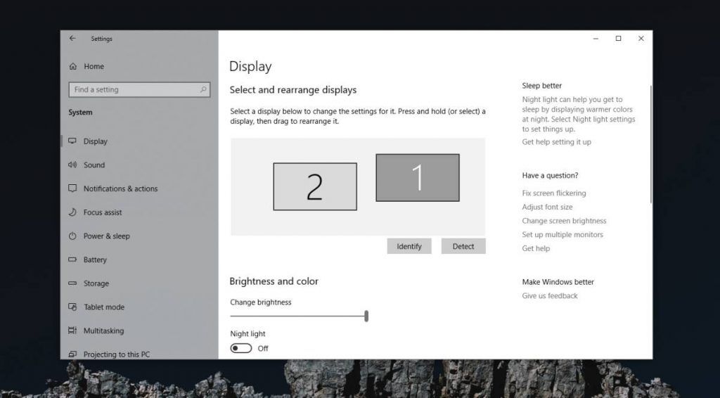Open Power & sleep icon
The image size is (720, 398).
pos(72,236)
